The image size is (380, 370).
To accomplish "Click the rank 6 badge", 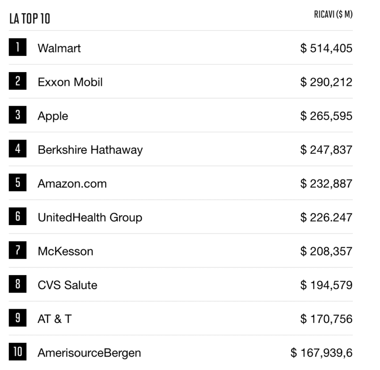I will pos(18,216).
